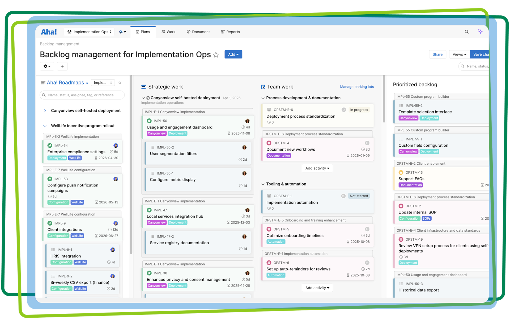
Task: Click IMPL-50 green status icon
Action: point(149,121)
